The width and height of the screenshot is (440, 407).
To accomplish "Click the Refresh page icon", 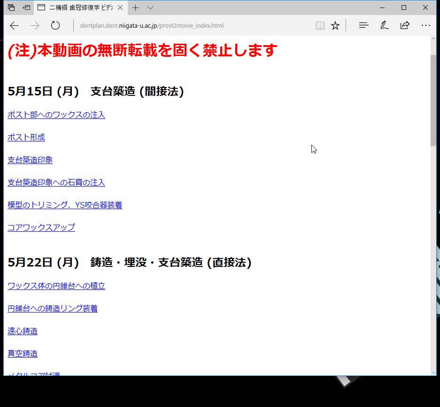I will [x=55, y=25].
